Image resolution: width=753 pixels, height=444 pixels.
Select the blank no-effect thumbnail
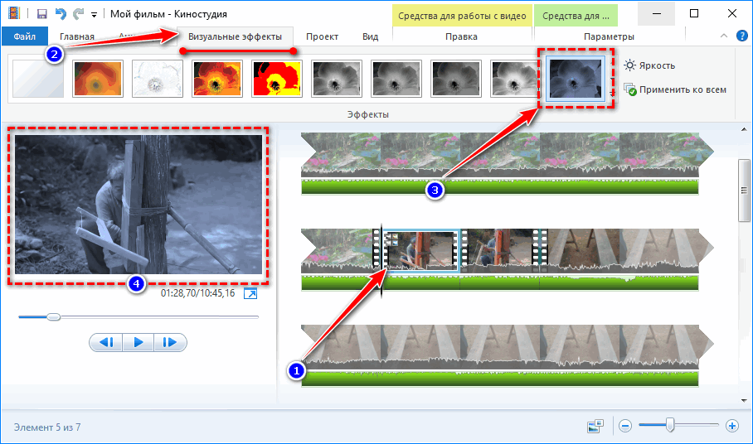[38, 79]
